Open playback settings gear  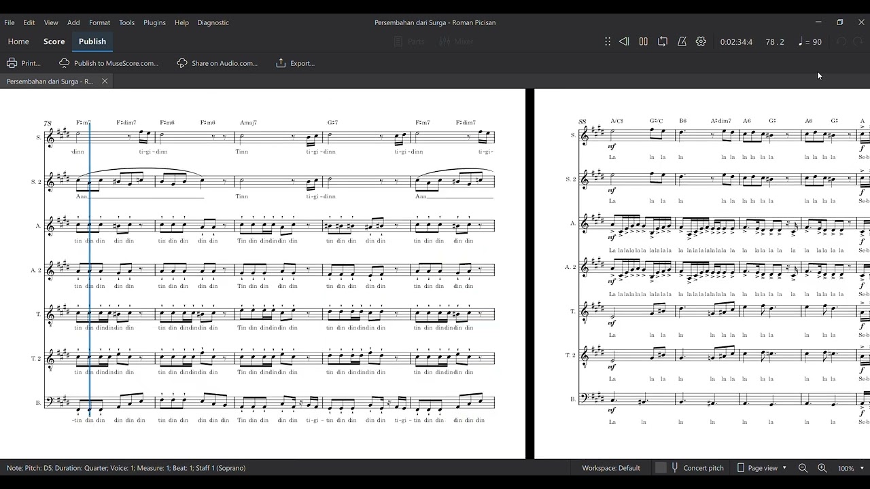[701, 41]
